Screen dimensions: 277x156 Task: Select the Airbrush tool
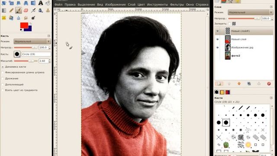[33, 10]
